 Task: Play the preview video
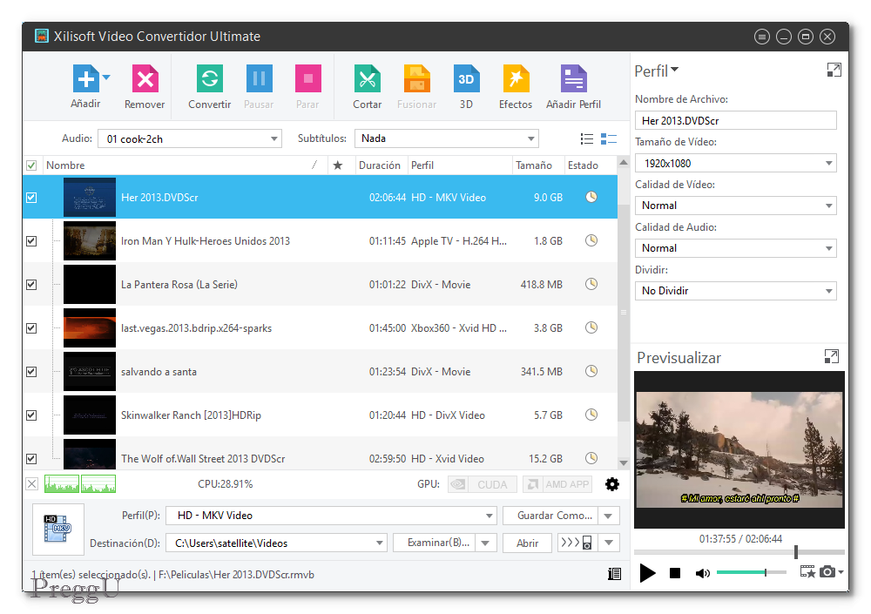pos(647,572)
